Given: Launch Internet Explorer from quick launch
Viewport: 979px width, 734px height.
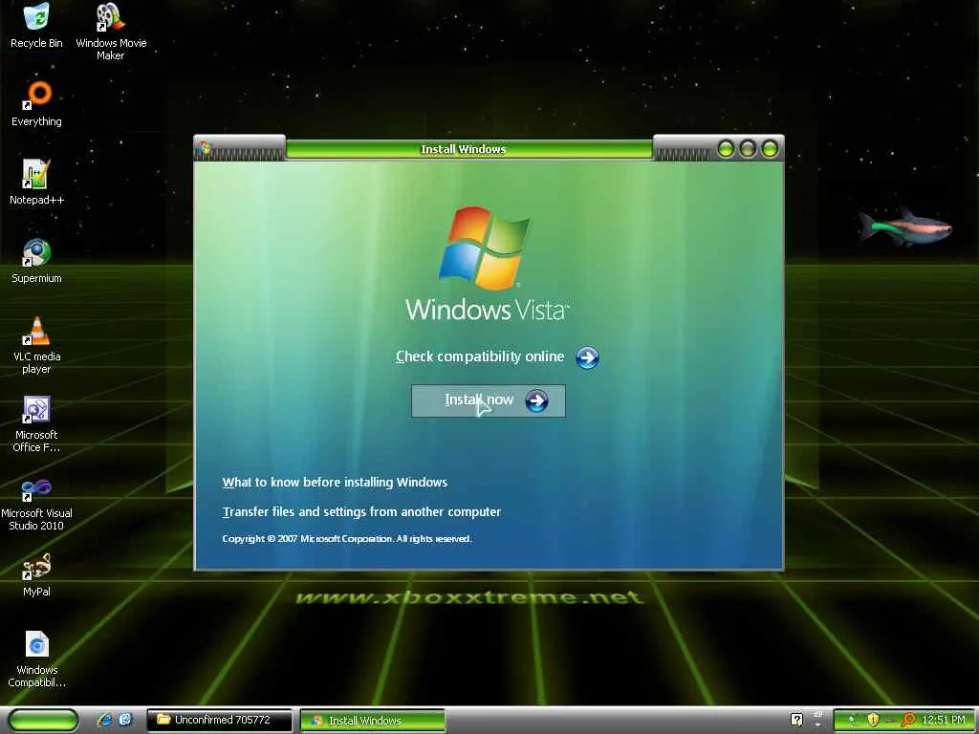Looking at the screenshot, I should pos(105,720).
